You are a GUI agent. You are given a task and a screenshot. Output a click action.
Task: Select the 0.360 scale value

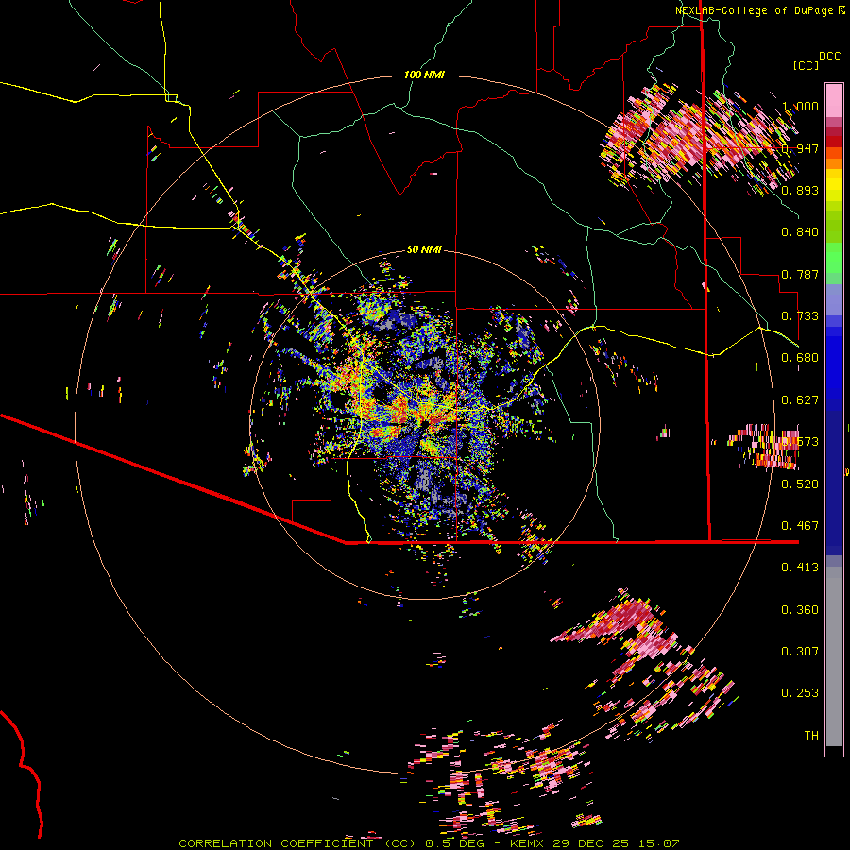(x=800, y=610)
